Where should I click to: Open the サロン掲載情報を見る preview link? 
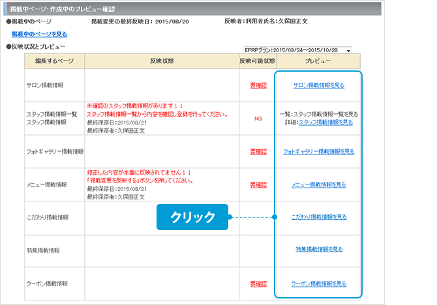[x=318, y=85]
